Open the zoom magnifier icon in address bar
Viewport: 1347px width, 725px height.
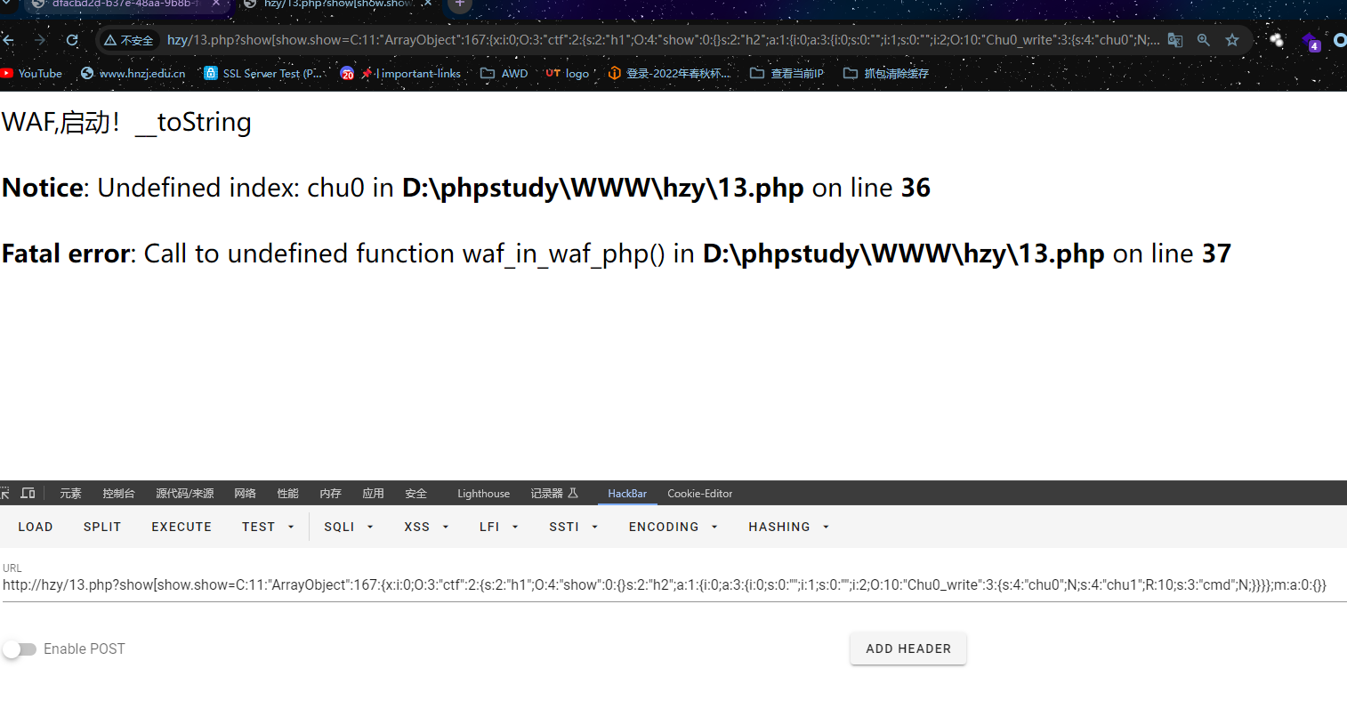pos(1204,40)
